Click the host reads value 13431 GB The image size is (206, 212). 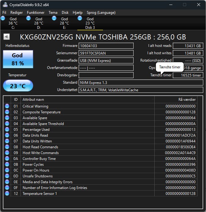pos(188,46)
